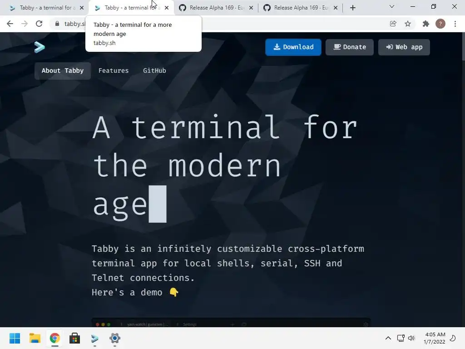Share this page icon
465x349 pixels.
coord(393,24)
